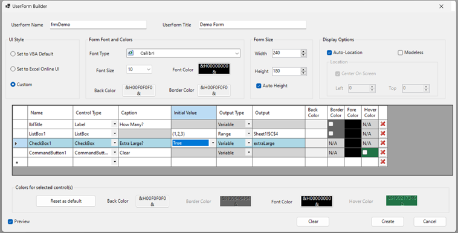The image size is (458, 233).
Task: Click the Reset as default button
Action: click(66, 201)
